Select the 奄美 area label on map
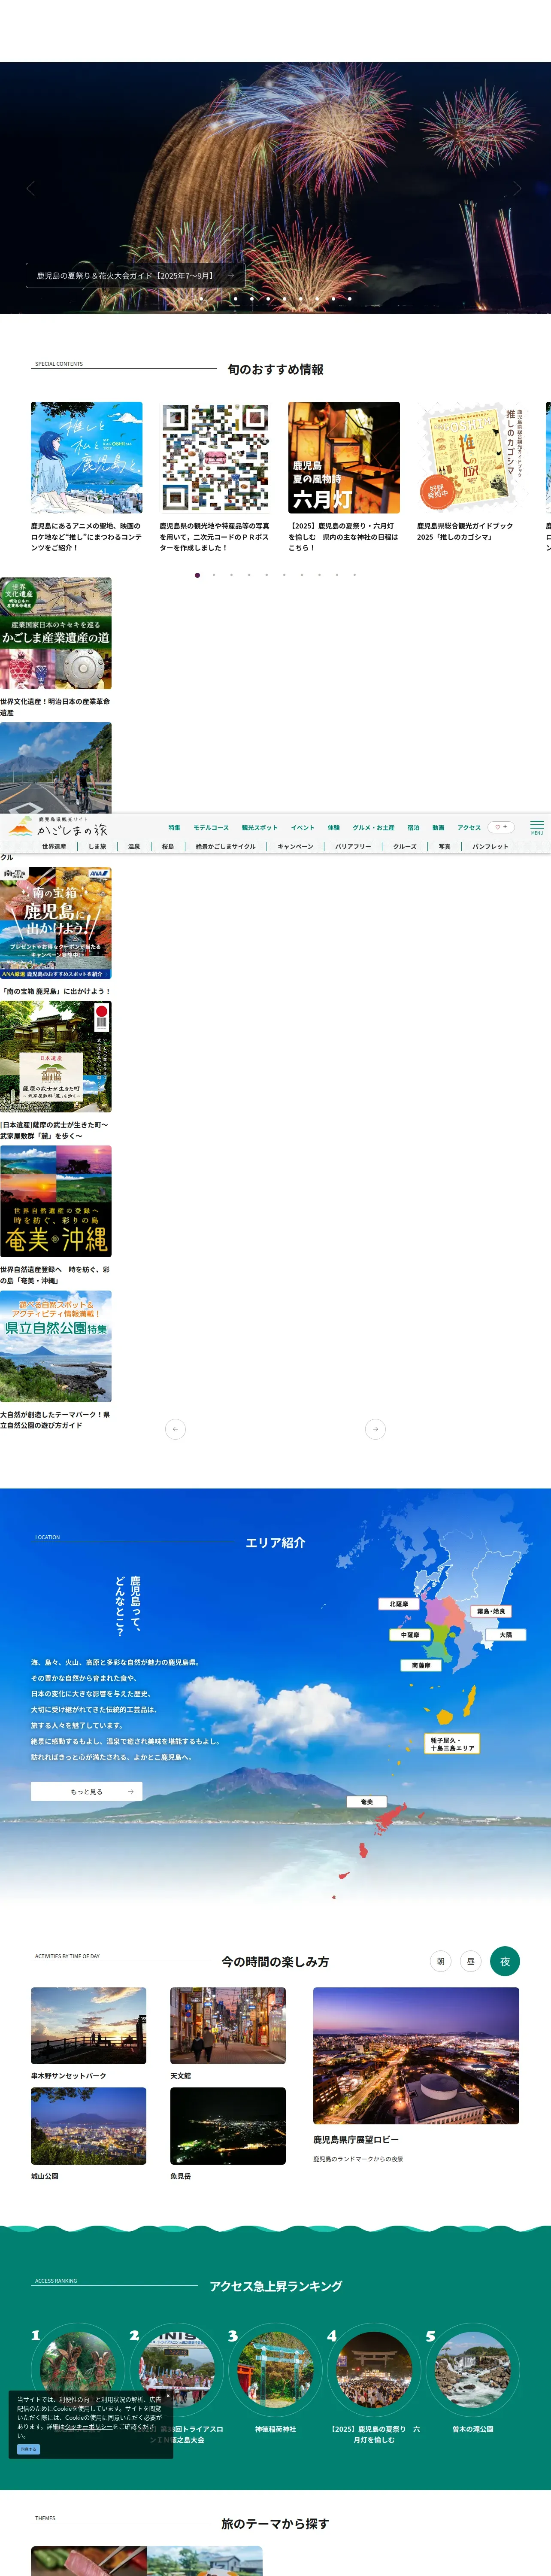551x2576 pixels. 367,1802
